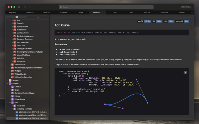
Task: Go forward with the right chevron
Action: click(x=30, y=7)
